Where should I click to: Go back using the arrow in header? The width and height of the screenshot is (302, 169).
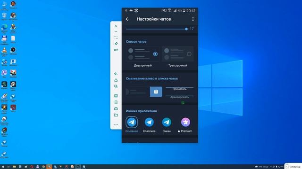tap(127, 19)
